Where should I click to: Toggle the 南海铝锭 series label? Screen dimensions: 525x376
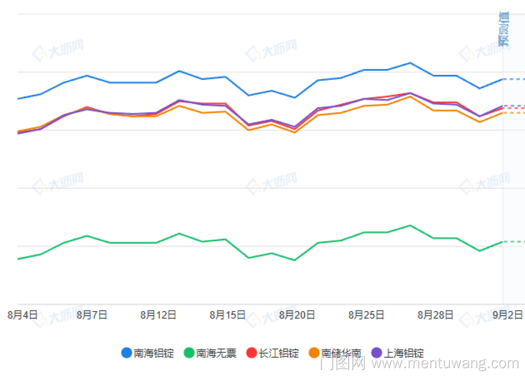point(153,353)
